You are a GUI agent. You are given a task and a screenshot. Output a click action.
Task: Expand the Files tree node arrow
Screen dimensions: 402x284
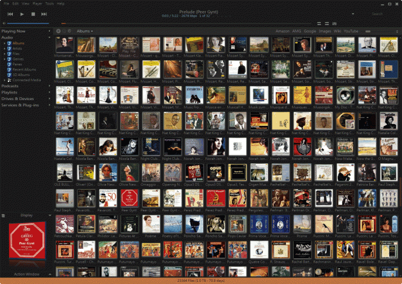[x=4, y=54]
